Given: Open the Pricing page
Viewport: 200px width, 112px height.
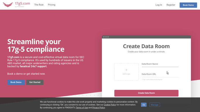Looking at the screenshot, I should tap(52, 5).
